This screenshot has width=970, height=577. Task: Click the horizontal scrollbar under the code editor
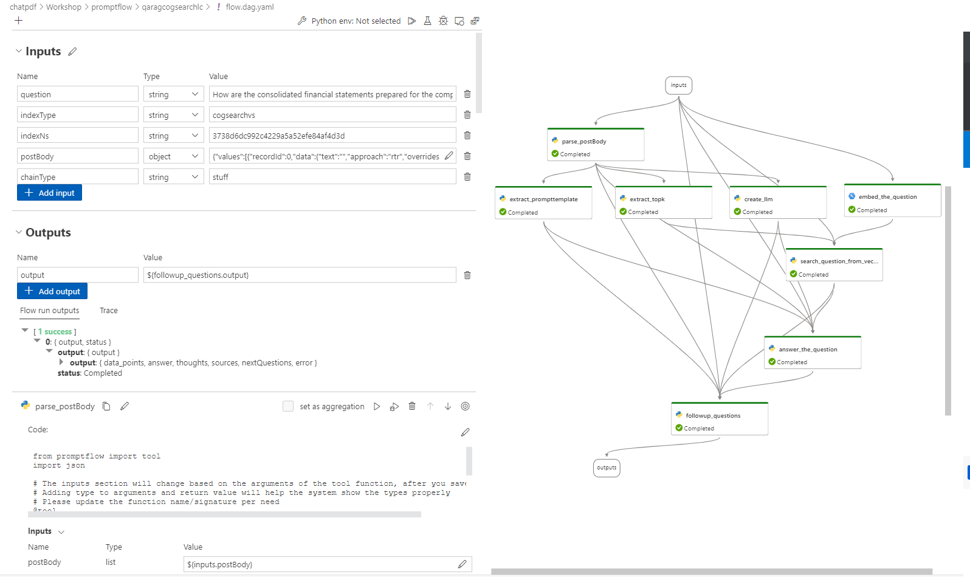click(x=224, y=514)
